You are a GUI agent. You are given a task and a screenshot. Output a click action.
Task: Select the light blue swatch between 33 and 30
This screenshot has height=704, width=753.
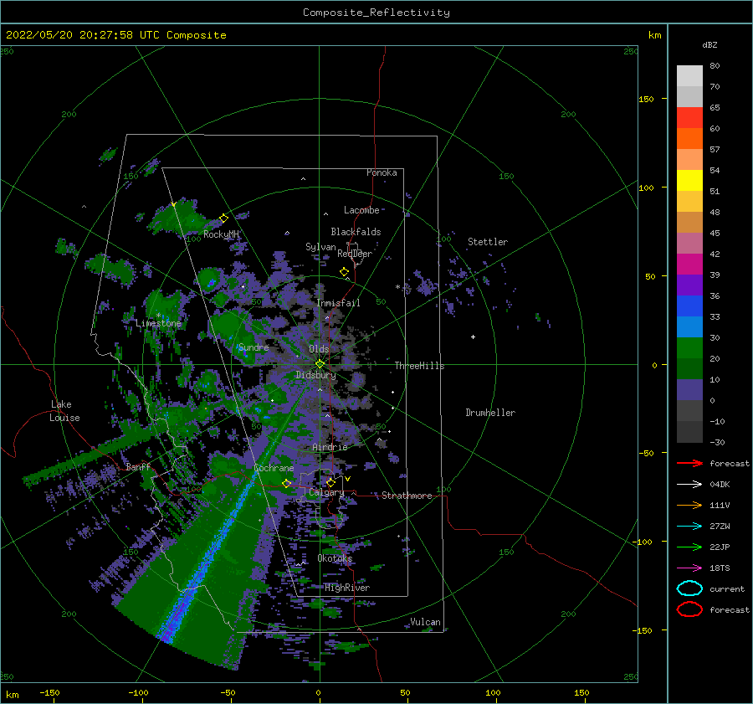(x=689, y=326)
